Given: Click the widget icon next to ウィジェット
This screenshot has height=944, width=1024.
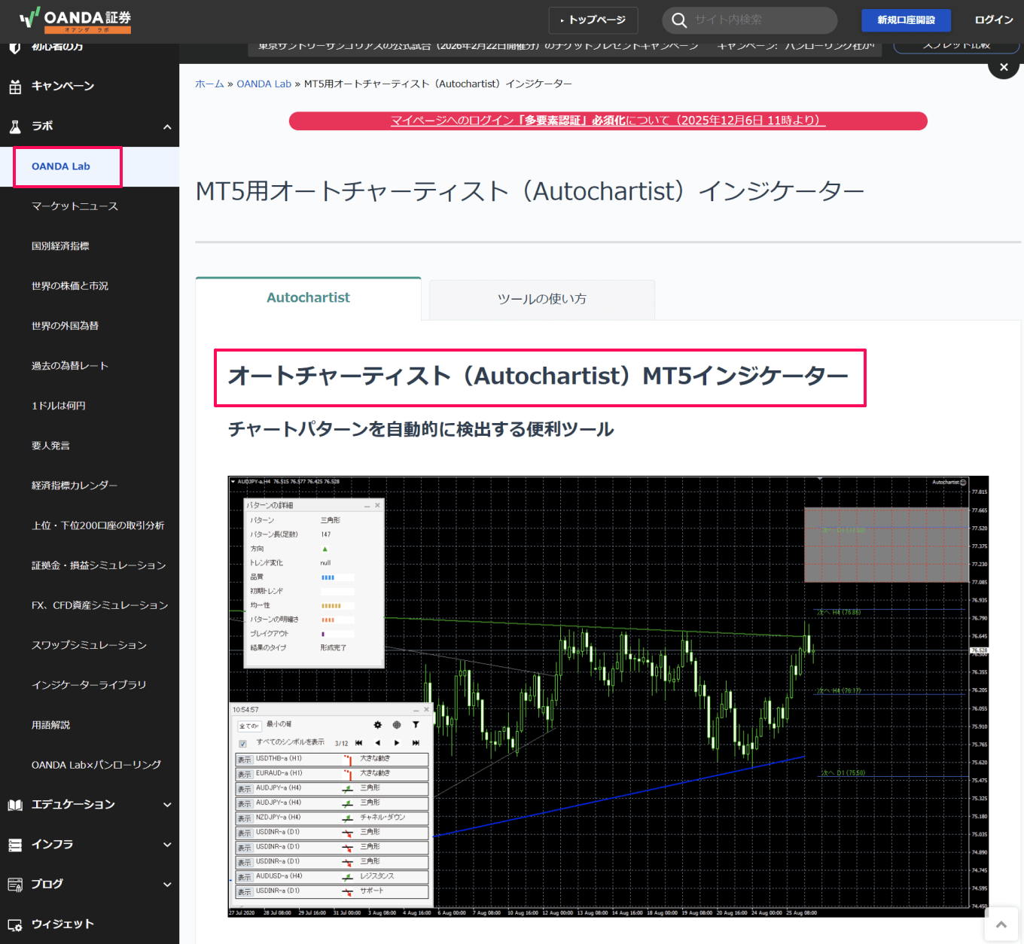Looking at the screenshot, I should 15,924.
